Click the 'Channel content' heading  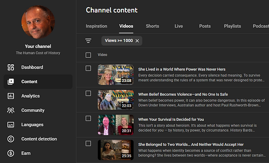click(112, 10)
